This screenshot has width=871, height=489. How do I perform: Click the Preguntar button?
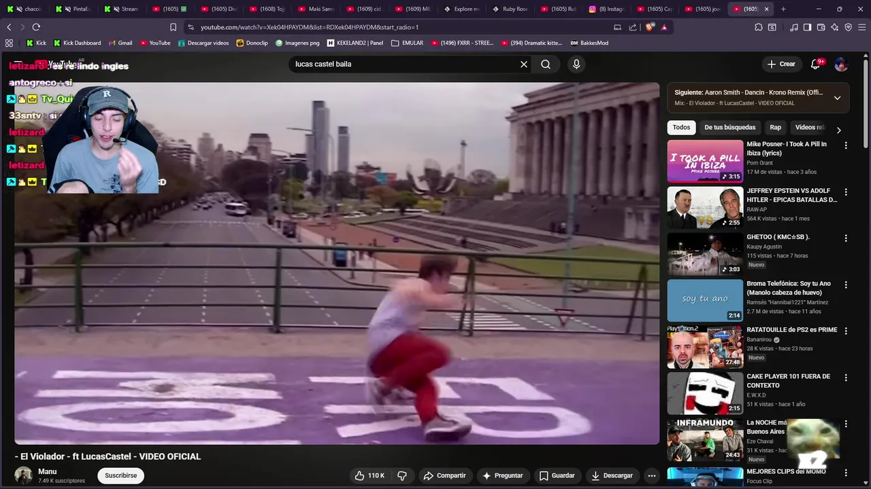pyautogui.click(x=502, y=475)
